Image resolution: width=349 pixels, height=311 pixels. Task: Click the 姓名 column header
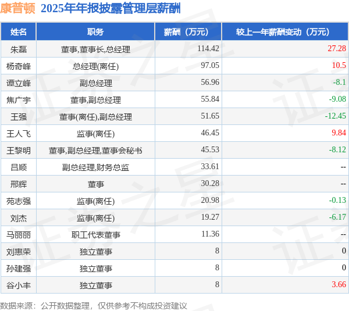coord(18,32)
